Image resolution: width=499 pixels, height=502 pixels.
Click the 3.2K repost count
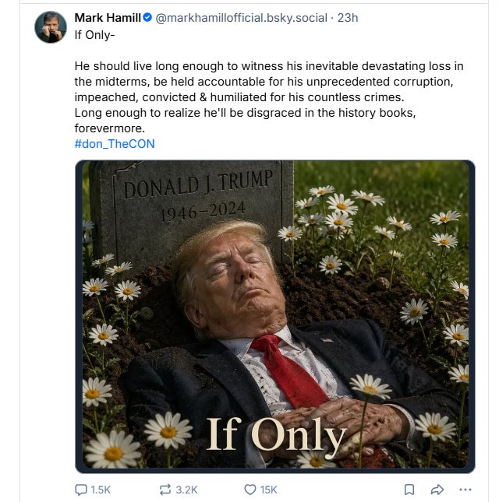pos(186,490)
